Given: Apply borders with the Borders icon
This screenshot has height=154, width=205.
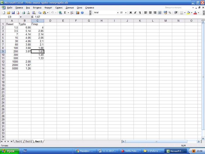Looking at the screenshot, I should tap(182, 13).
